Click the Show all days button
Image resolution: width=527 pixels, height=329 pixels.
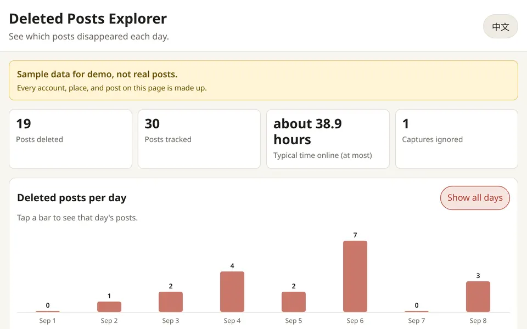click(475, 198)
